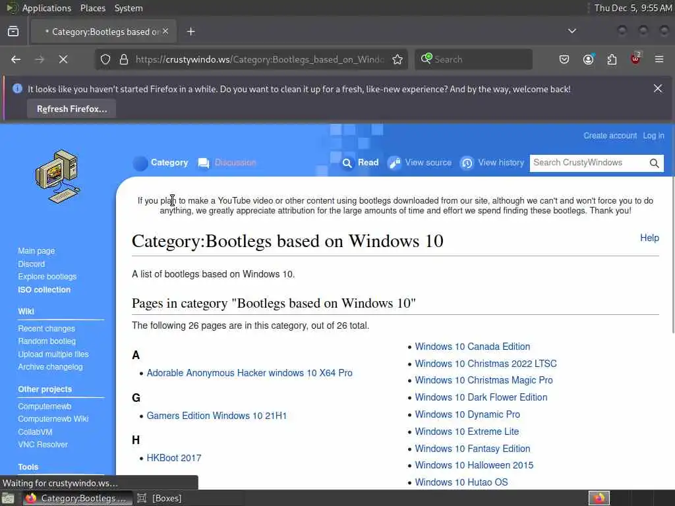This screenshot has height=506, width=675.
Task: Open the CollabVM link
Action: (36, 432)
